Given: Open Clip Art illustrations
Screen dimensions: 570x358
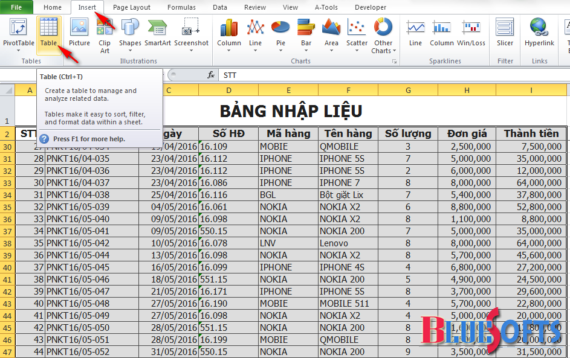Looking at the screenshot, I should point(105,36).
